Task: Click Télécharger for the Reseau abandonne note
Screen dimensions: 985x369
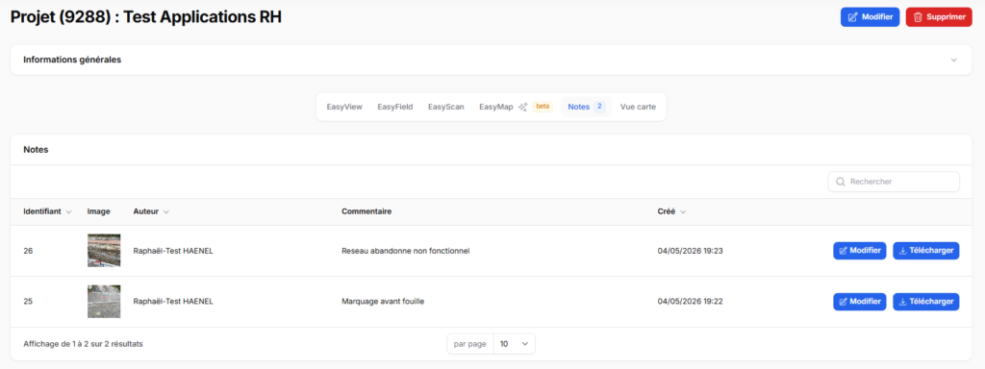Action: (x=926, y=251)
